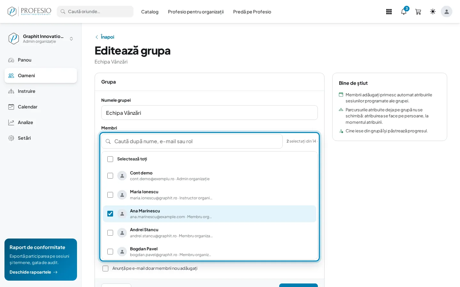Open Oameni in the sidebar
This screenshot has width=460, height=287.
(41, 76)
